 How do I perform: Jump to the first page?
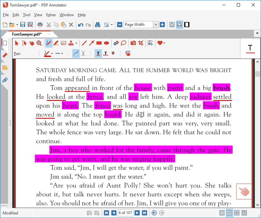point(106,213)
